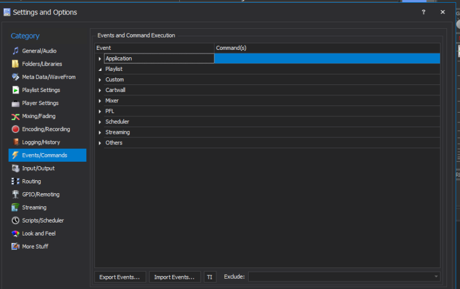Click Export Events... button
This screenshot has height=289, width=460.
tap(120, 277)
